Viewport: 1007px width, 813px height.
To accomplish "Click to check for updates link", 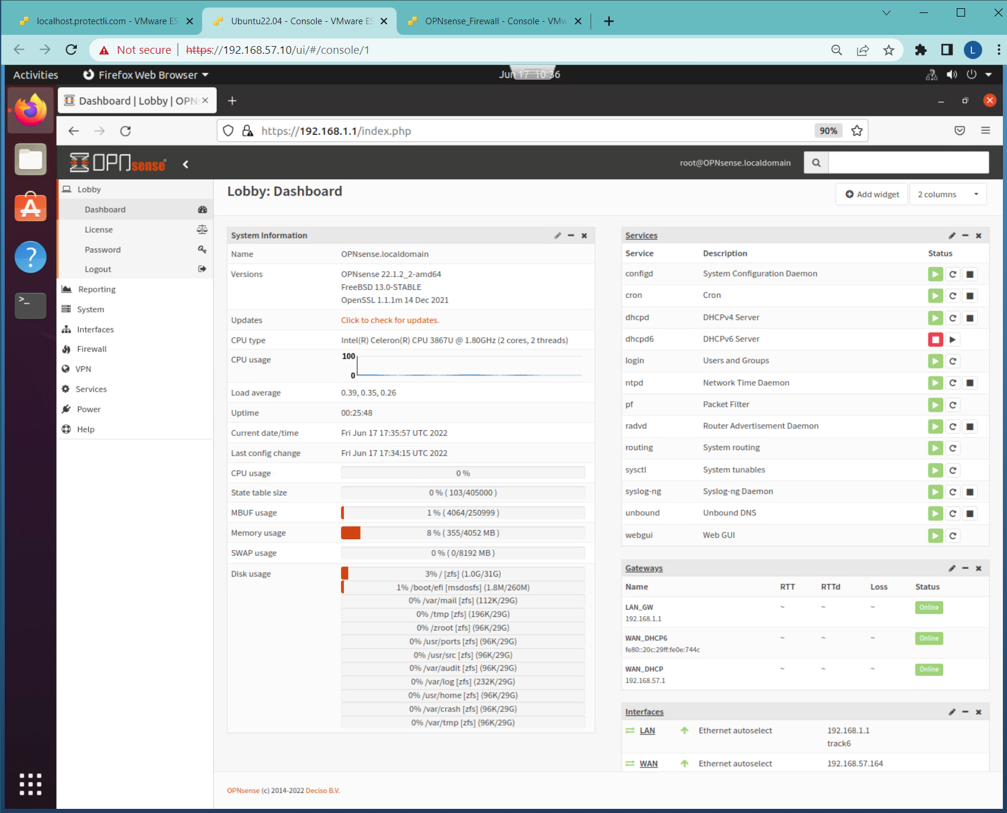I will point(389,320).
